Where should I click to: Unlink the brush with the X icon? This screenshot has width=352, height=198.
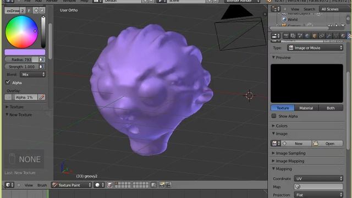coord(42,10)
